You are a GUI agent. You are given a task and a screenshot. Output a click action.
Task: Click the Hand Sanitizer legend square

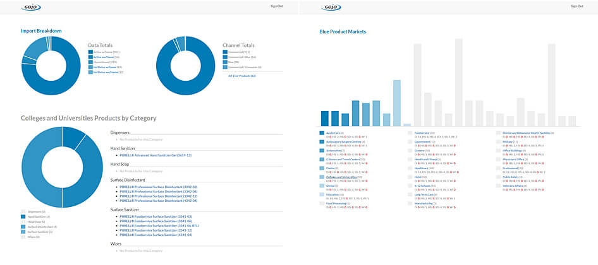pos(23,216)
